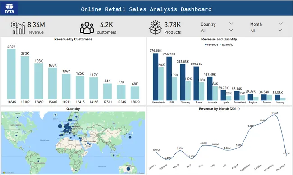This screenshot has width=293, height=175.
Task: Click the Belgium revenue bar 39.39K
Action: [250, 97]
